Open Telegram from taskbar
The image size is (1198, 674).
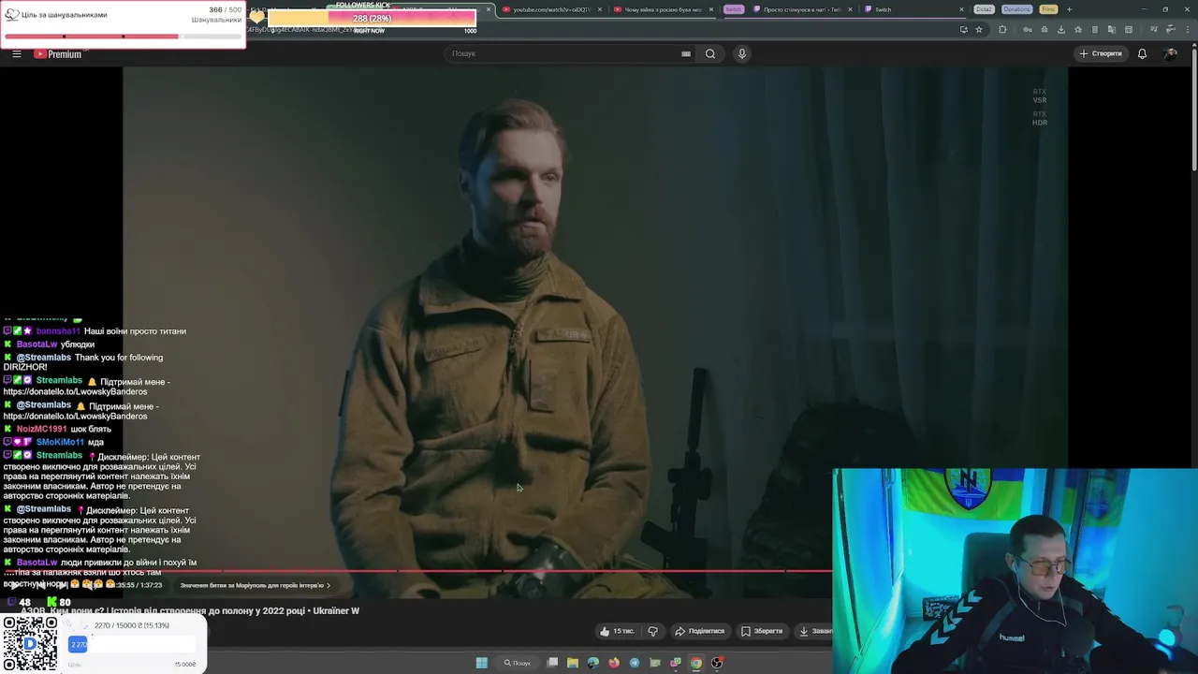click(x=635, y=663)
